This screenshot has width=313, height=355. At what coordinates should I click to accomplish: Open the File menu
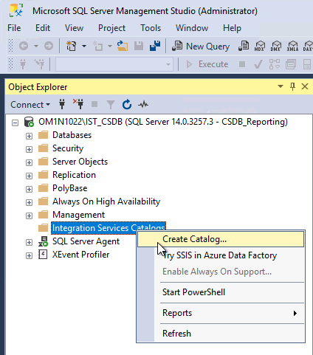pos(14,28)
